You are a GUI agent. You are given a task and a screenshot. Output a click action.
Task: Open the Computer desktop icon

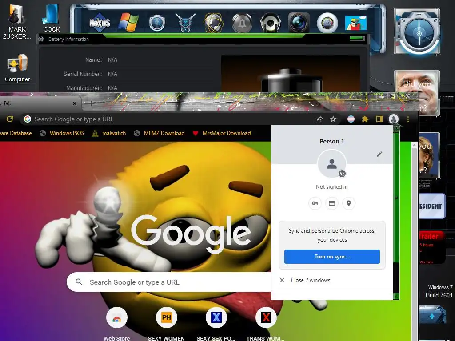click(x=17, y=68)
